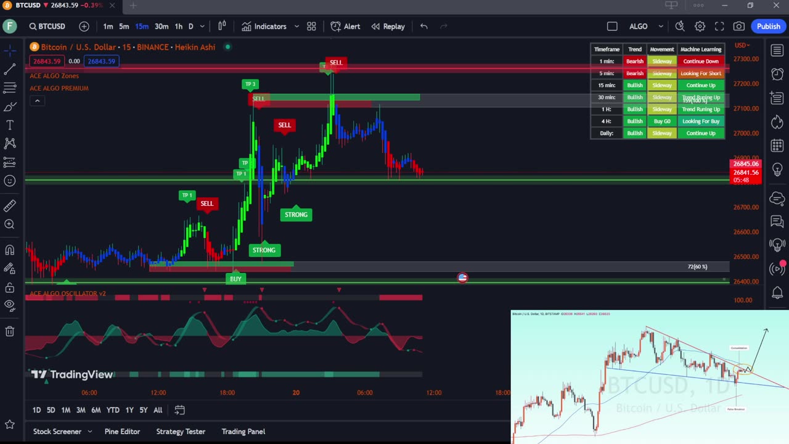Open chart settings gear
Viewport: 789px width, 444px height.
click(700, 27)
